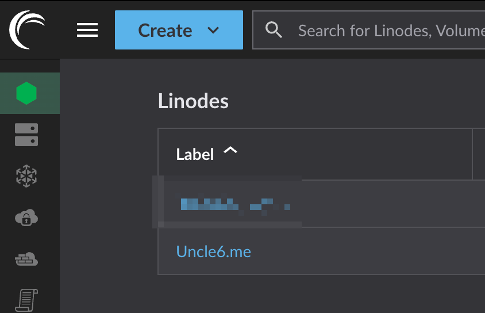The height and width of the screenshot is (313, 485).
Task: Click the blue Create button
Action: pos(165,30)
